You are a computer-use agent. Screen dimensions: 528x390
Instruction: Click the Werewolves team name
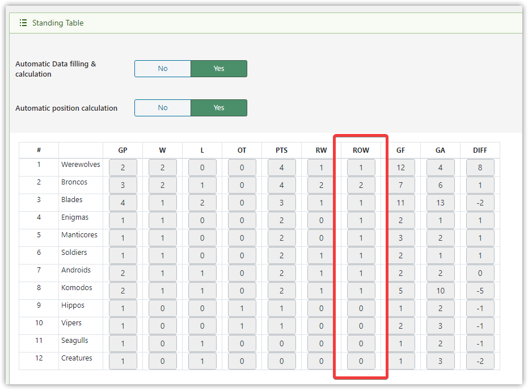[81, 165]
